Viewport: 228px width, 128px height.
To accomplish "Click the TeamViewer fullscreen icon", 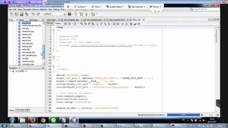I will point(155,11).
